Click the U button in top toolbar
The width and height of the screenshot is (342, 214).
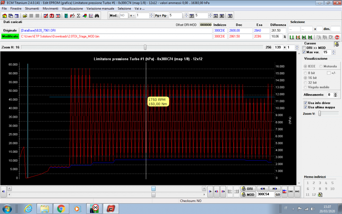230,16
